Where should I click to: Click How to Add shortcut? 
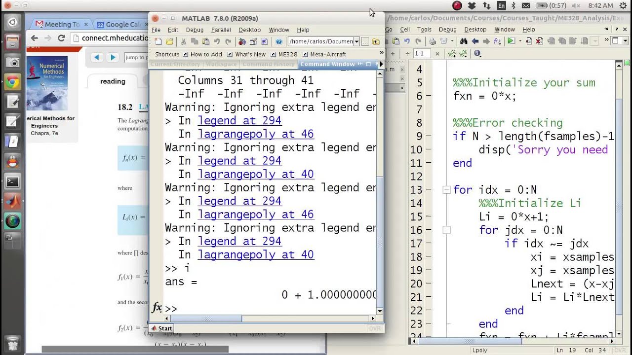pyautogui.click(x=202, y=54)
